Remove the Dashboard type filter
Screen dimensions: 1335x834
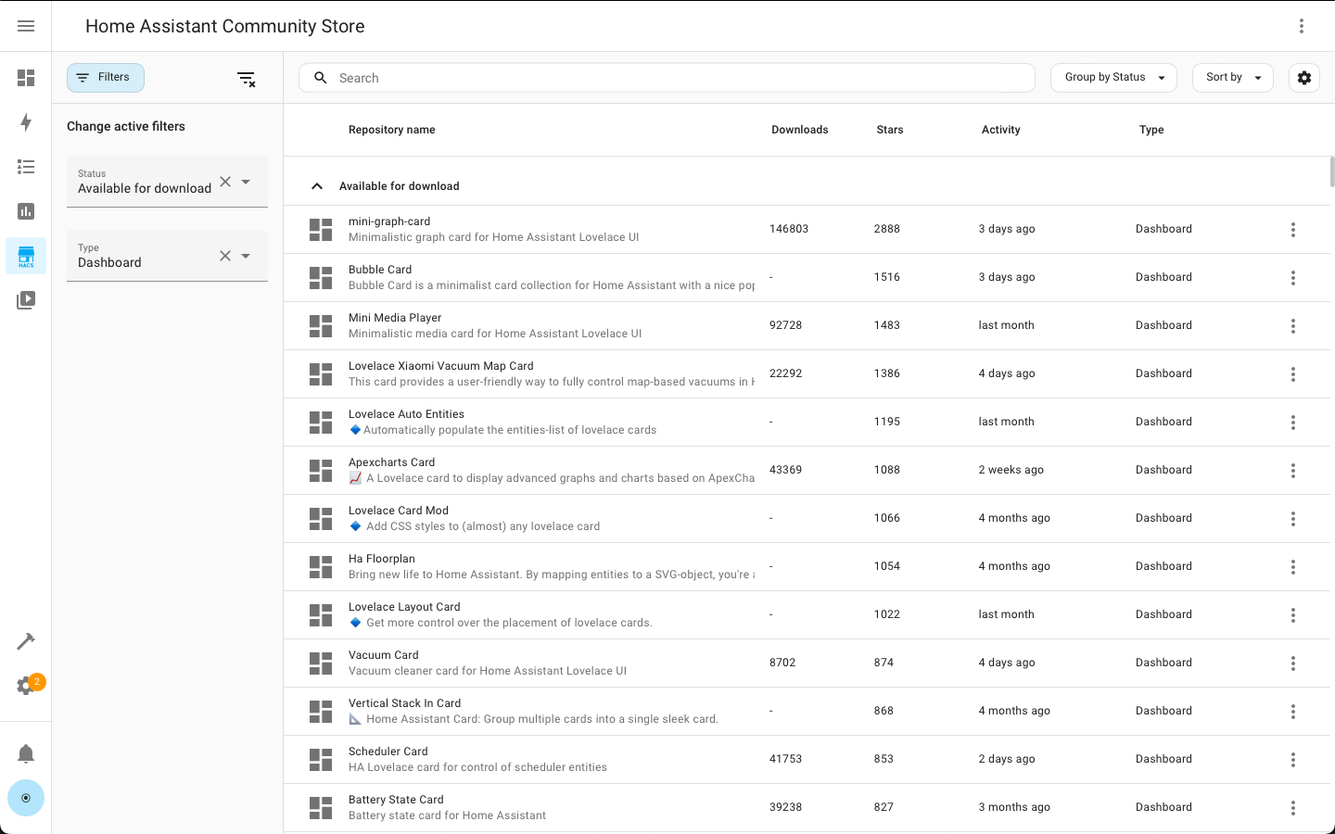(x=224, y=256)
